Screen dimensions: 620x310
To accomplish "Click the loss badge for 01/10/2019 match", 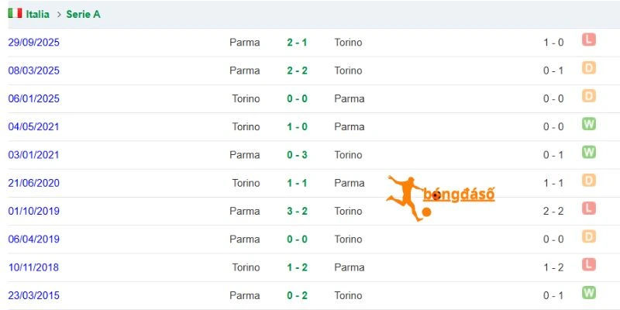I will click(x=588, y=208).
